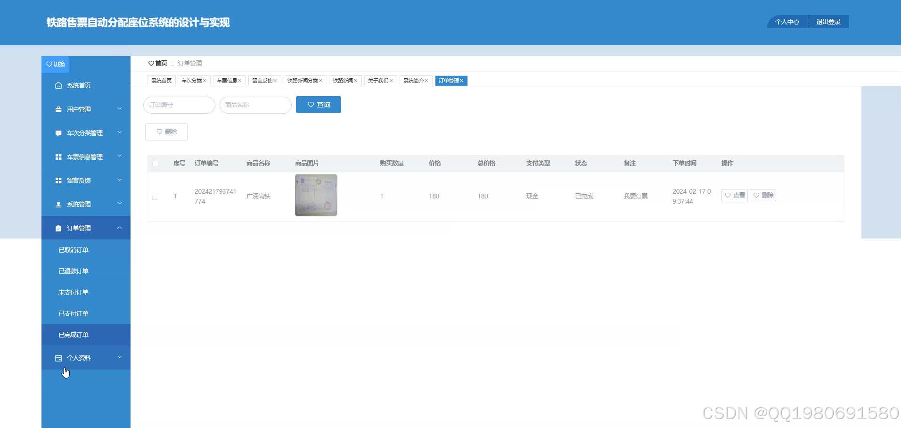This screenshot has height=428, width=901.
Task: Click the home icon beside 系统首页
Action: 58,85
